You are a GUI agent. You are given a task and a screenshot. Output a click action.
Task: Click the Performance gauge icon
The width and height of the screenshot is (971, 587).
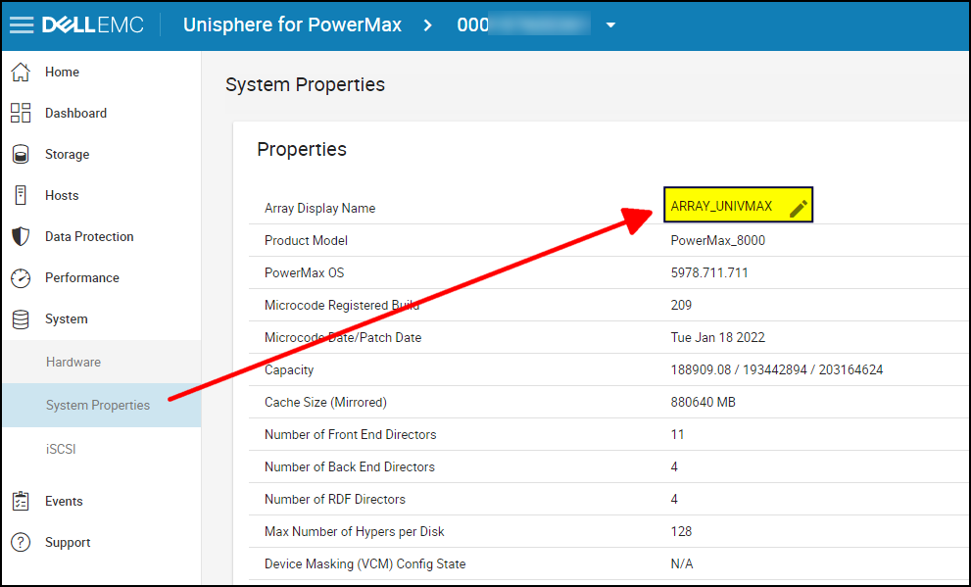[x=21, y=277]
